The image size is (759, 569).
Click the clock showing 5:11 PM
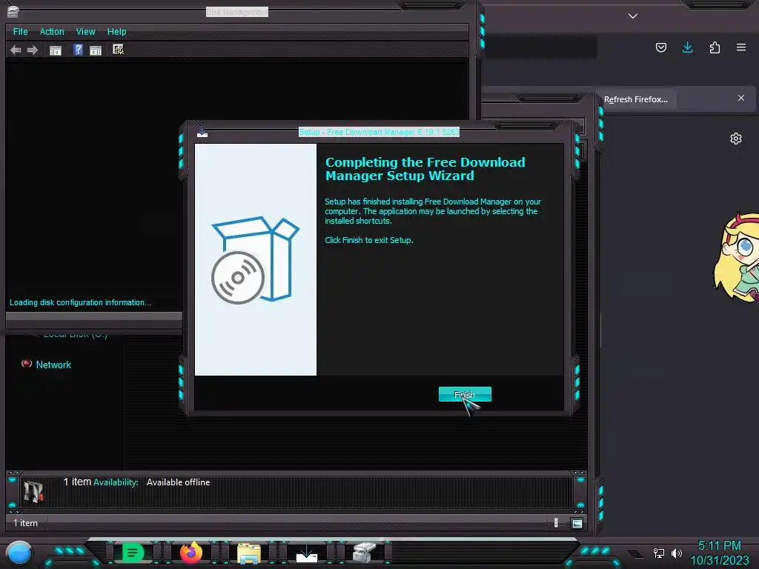pos(719,546)
